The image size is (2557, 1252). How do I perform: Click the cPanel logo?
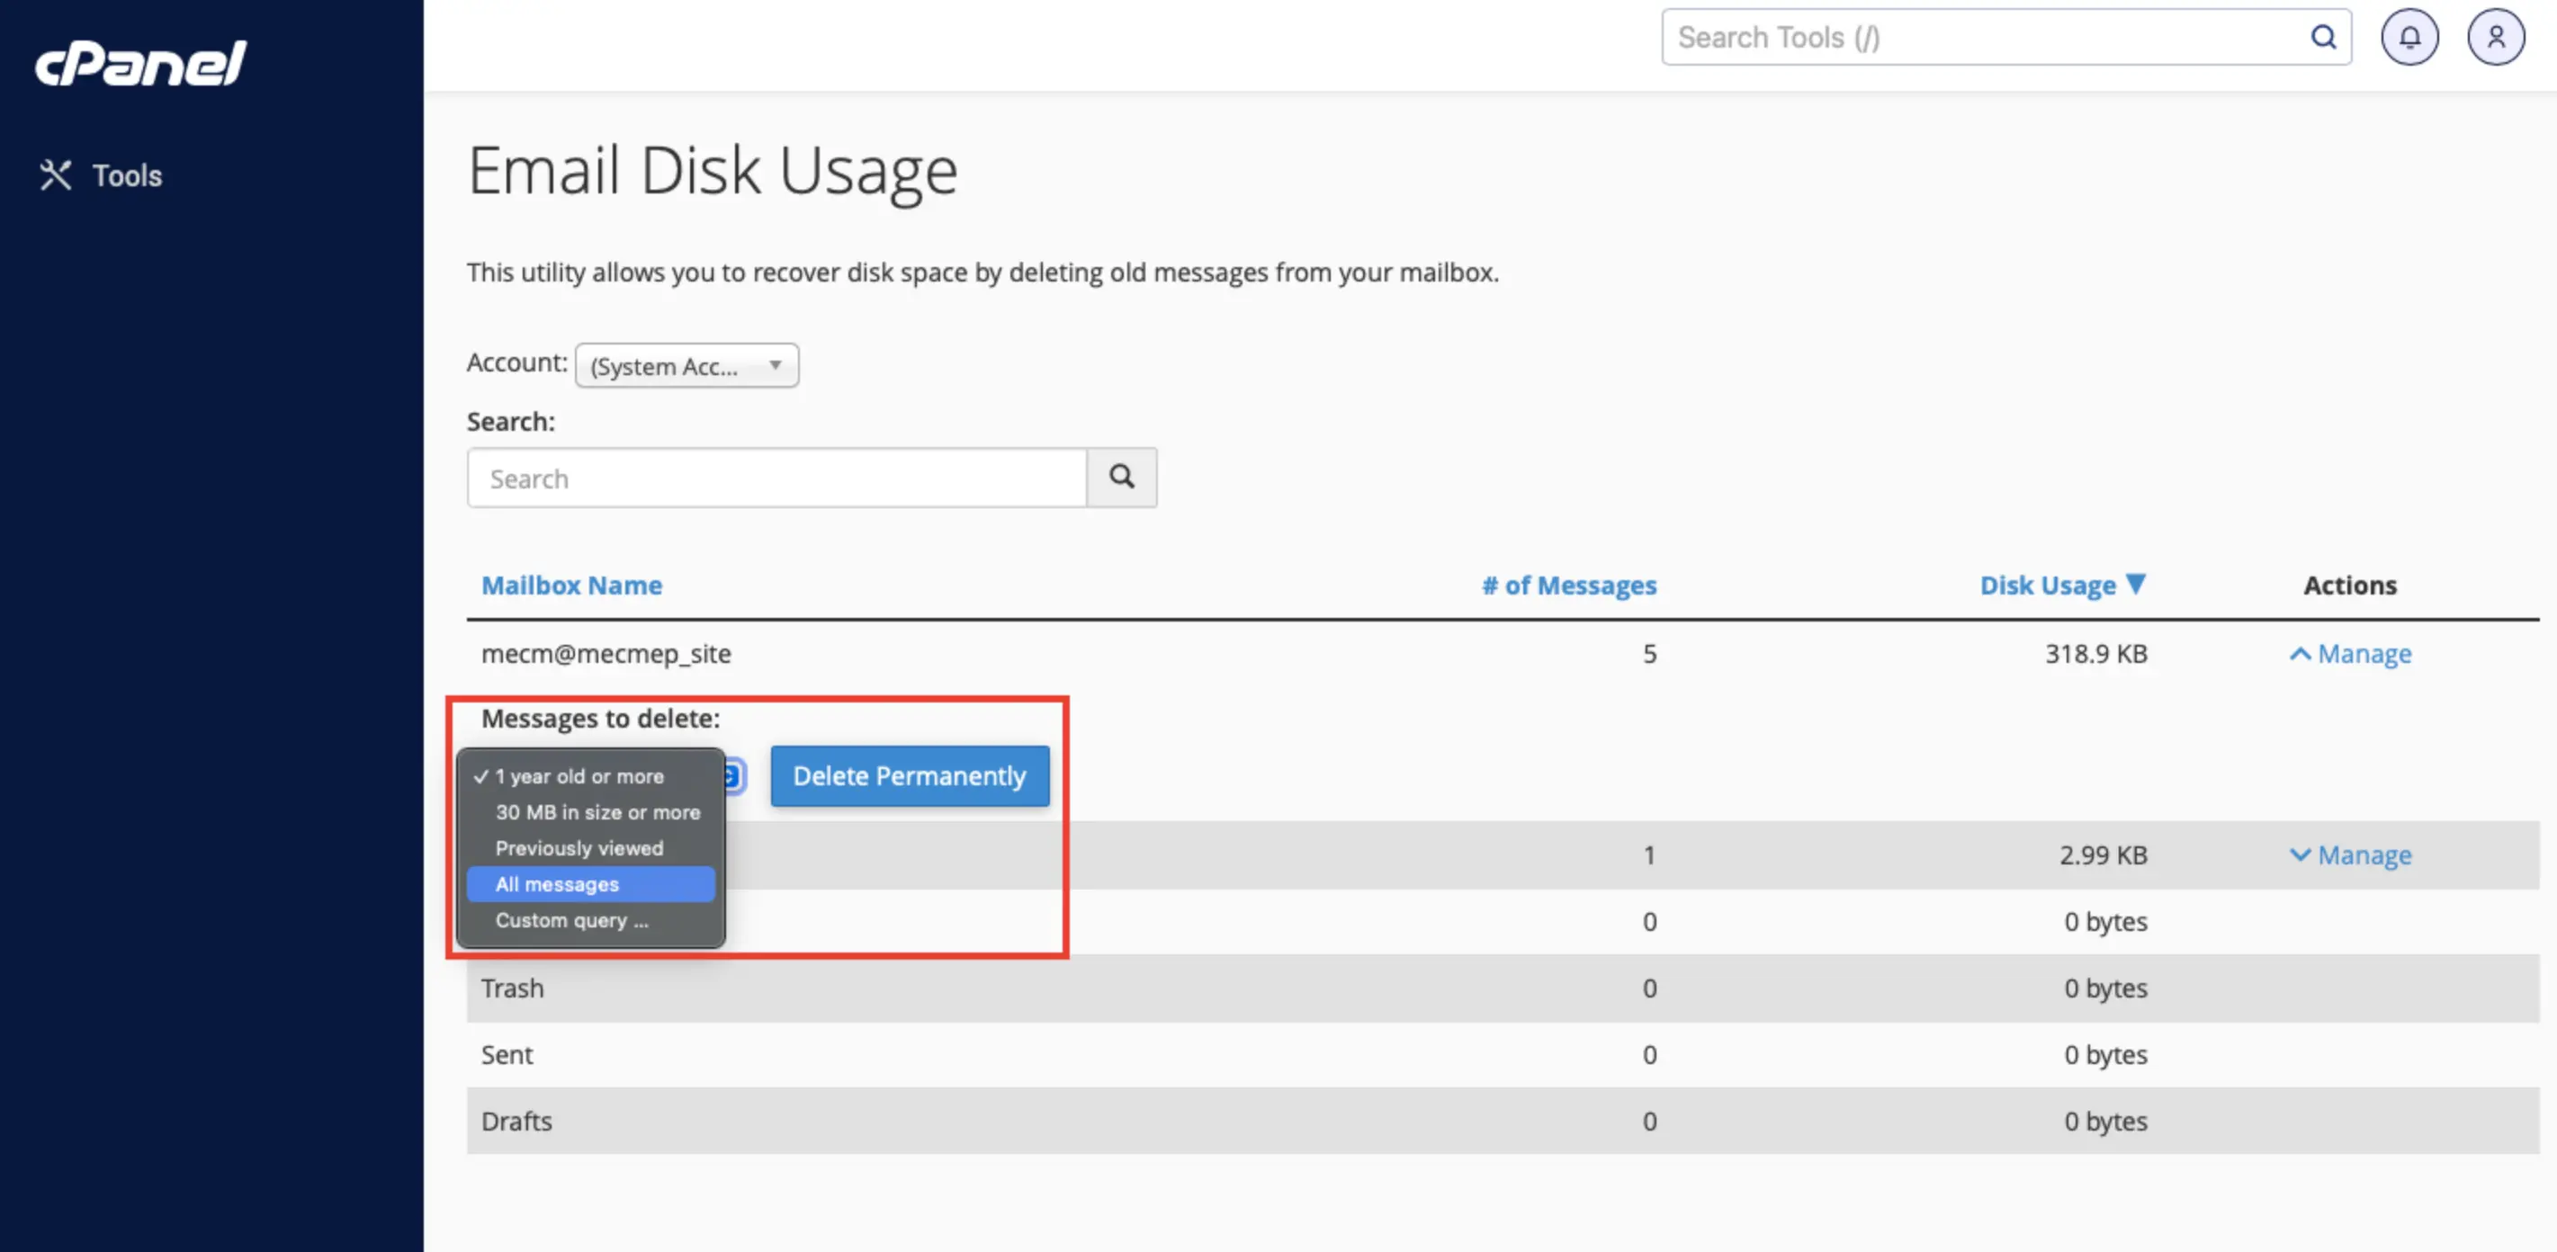click(140, 64)
